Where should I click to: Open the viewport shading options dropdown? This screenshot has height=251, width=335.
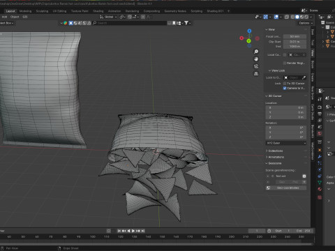pos(311,17)
